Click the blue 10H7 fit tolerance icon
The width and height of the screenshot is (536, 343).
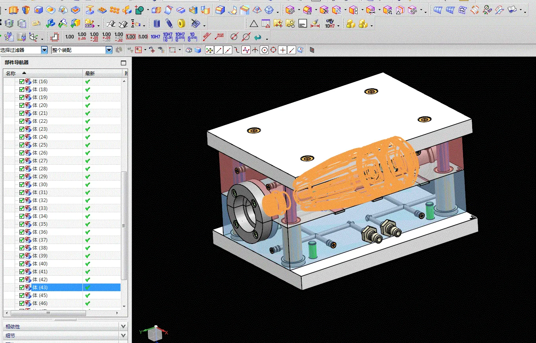point(155,37)
